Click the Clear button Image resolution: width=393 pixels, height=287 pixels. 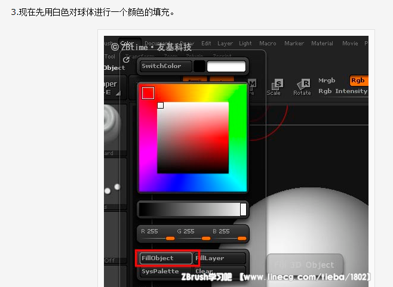[x=220, y=271]
